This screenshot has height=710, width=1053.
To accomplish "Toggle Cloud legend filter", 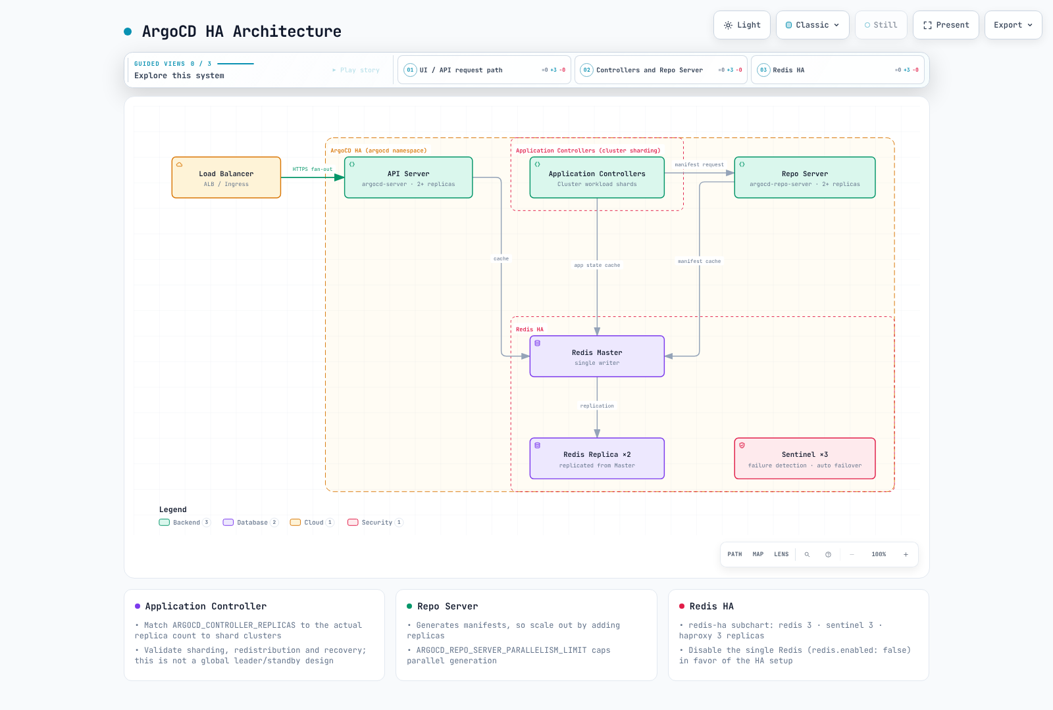I will pyautogui.click(x=312, y=523).
